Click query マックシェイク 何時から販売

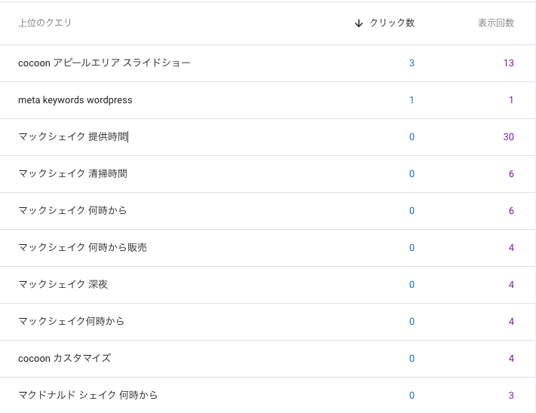(82, 248)
